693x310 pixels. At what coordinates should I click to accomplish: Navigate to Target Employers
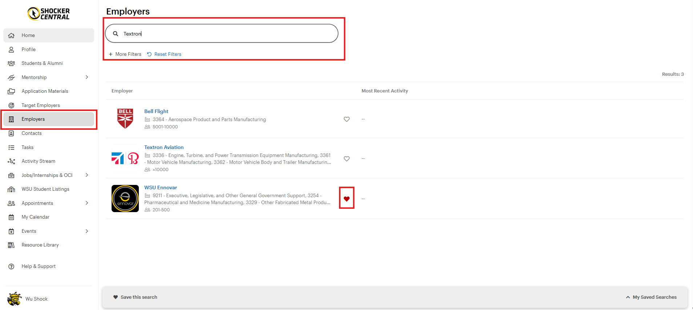click(x=49, y=105)
